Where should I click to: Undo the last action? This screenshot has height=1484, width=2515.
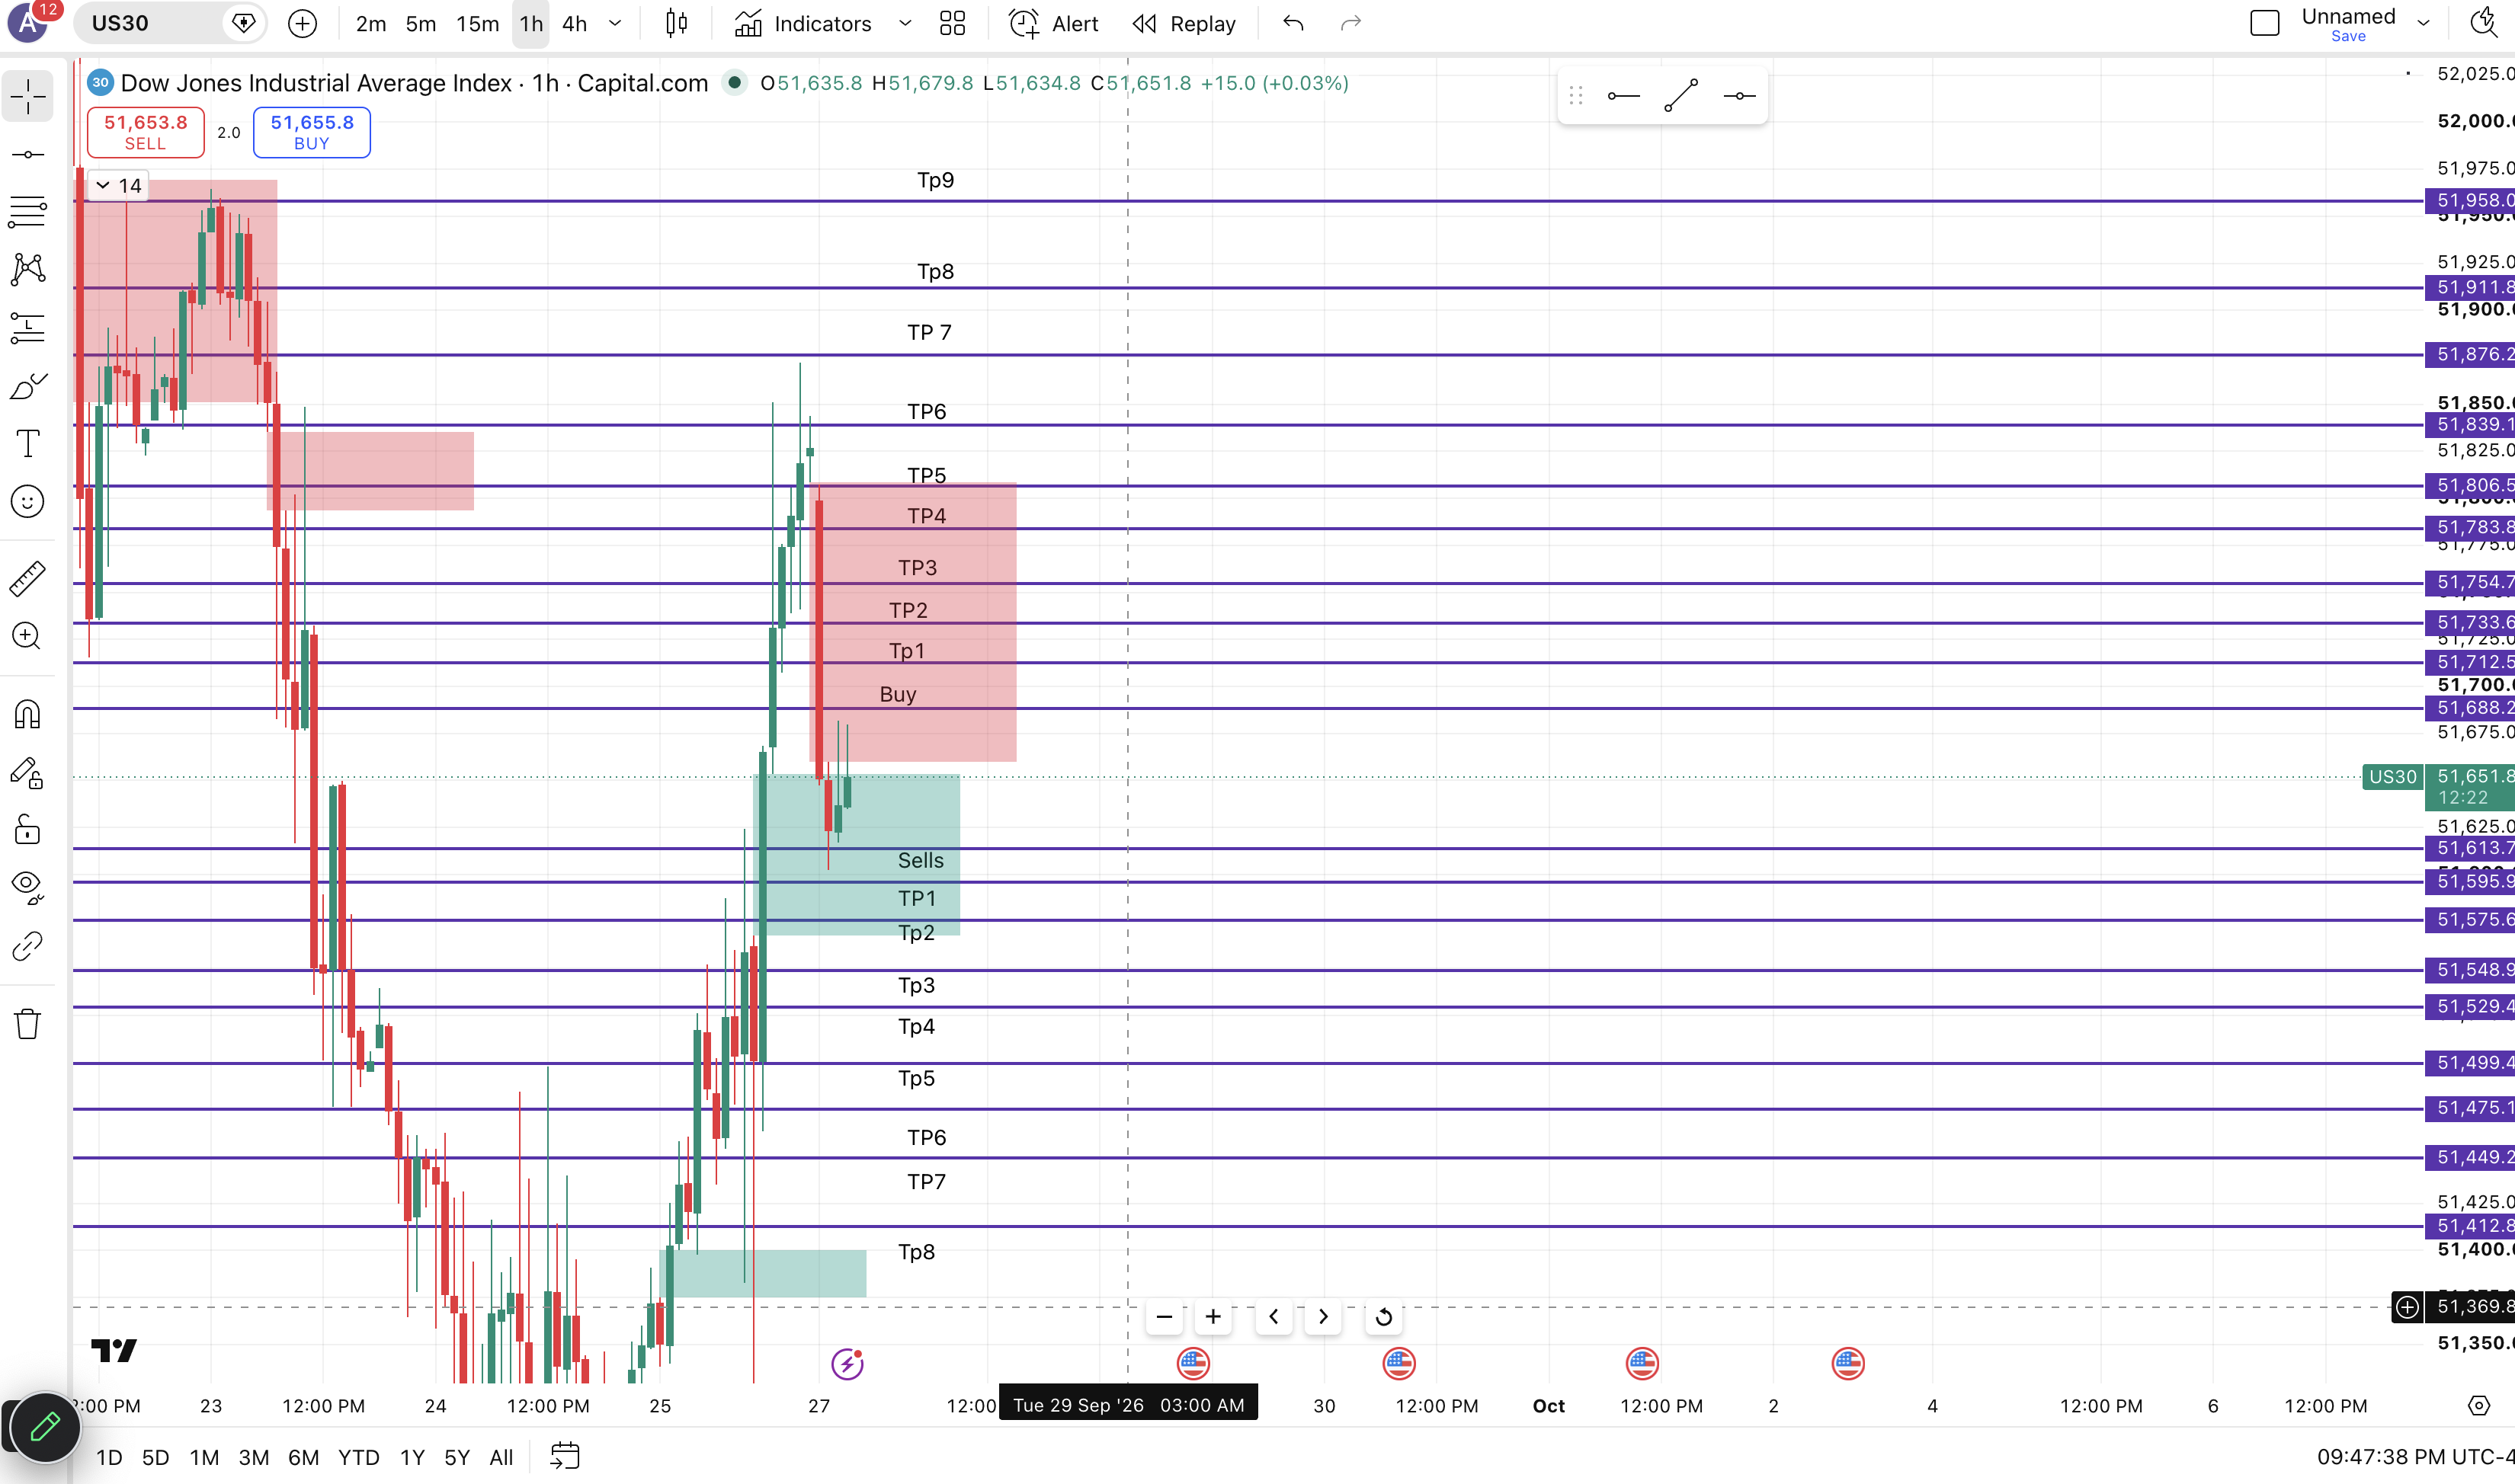(1293, 24)
